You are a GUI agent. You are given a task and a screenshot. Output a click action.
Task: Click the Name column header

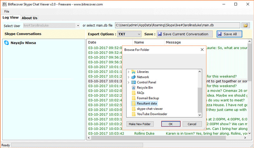coord(148,42)
